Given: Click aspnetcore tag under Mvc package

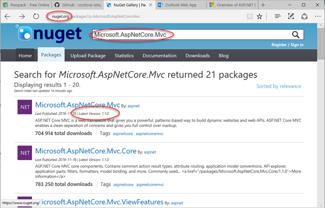Looking at the screenshot, I should point(123,134).
